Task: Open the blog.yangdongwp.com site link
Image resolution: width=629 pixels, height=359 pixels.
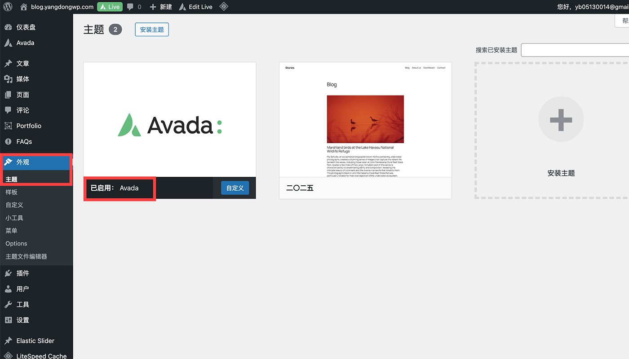Action: [x=62, y=7]
